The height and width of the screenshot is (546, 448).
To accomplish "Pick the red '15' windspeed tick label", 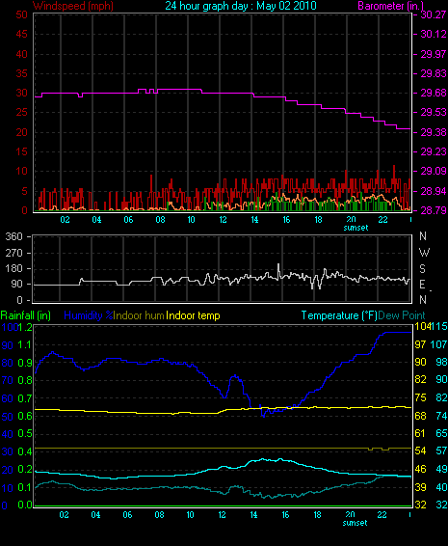I will 21,151.
